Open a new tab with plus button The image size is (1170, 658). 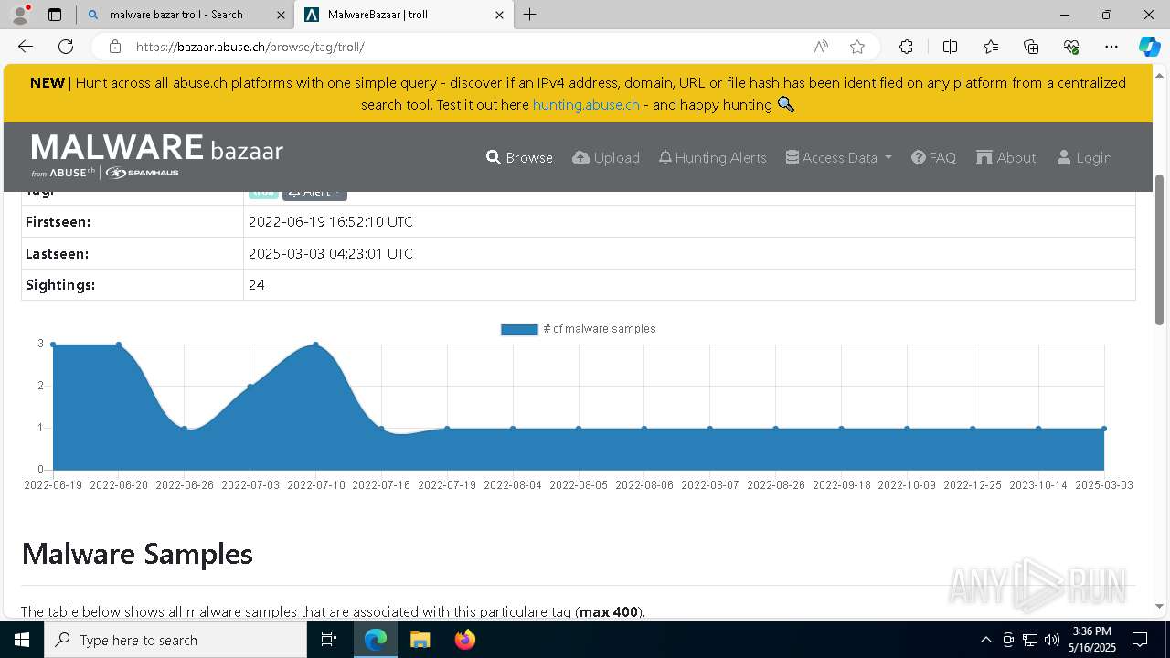point(530,15)
